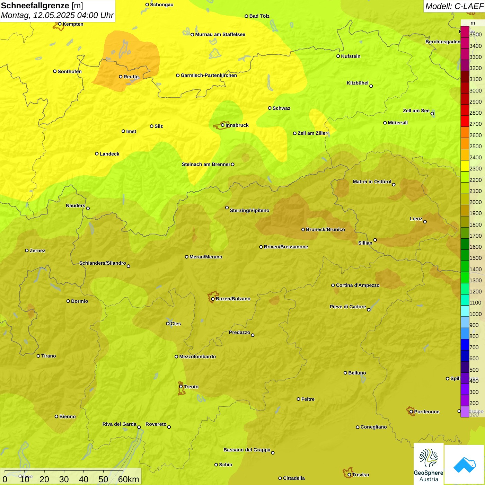Image resolution: width=485 pixels, height=485 pixels.
Task: Select the Kufstein marker circle
Action: coord(338,56)
